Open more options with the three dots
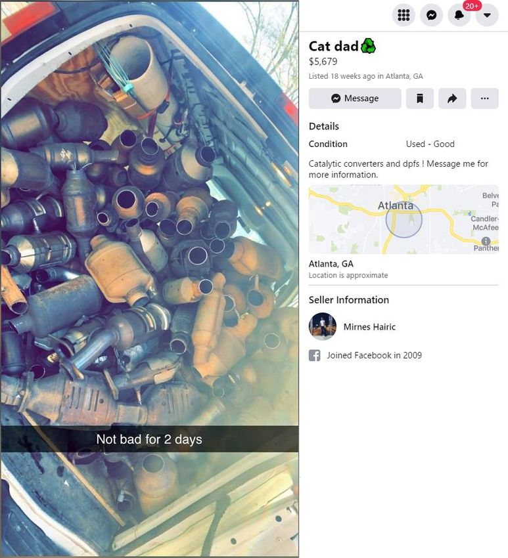508x558 pixels. [484, 98]
